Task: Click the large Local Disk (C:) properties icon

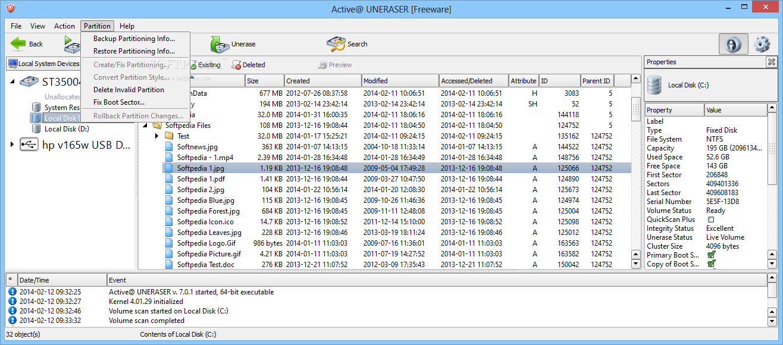Action: coord(655,85)
